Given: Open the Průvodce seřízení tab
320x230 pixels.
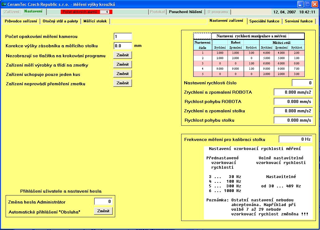Looking at the screenshot, I should [21, 21].
